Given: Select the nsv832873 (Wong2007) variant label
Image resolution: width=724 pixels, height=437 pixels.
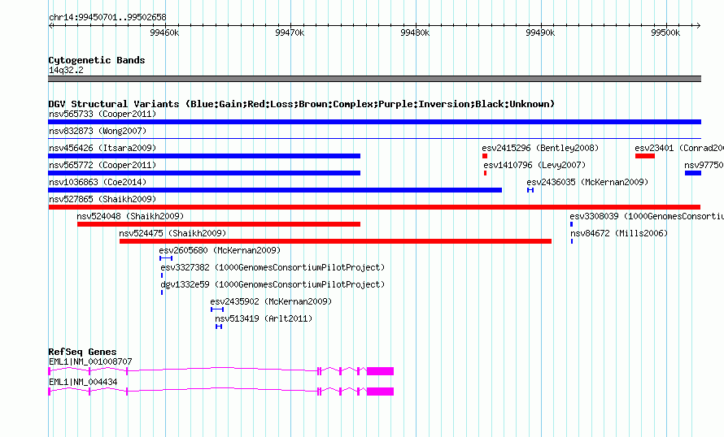Looking at the screenshot, I should click(x=98, y=131).
